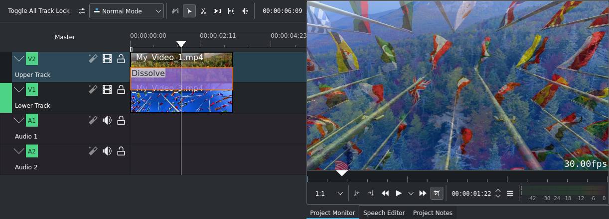The height and width of the screenshot is (219, 609).
Task: Click the Project Monitor playhead triangle
Action: click(x=342, y=173)
